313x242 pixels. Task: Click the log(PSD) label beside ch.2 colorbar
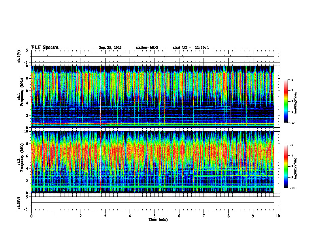296,168
